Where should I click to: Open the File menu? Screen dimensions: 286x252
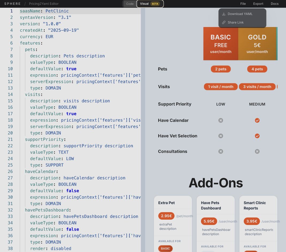tap(243, 4)
